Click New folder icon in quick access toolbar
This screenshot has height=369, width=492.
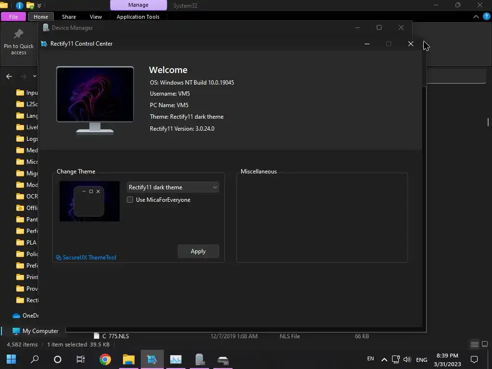[x=30, y=5]
